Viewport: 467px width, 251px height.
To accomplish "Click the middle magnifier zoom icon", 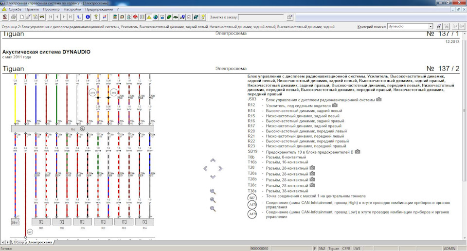I will [213, 200].
